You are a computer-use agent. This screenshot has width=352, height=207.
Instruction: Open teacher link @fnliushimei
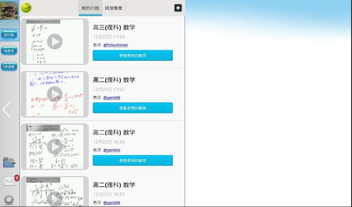(x=116, y=45)
